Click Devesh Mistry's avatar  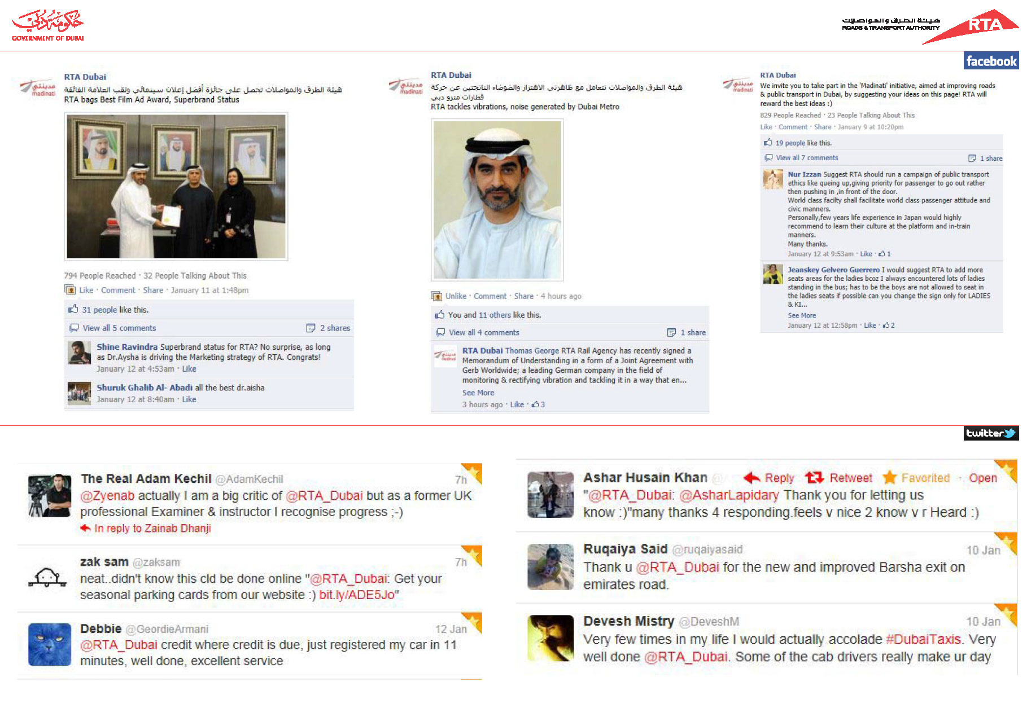[x=550, y=639]
